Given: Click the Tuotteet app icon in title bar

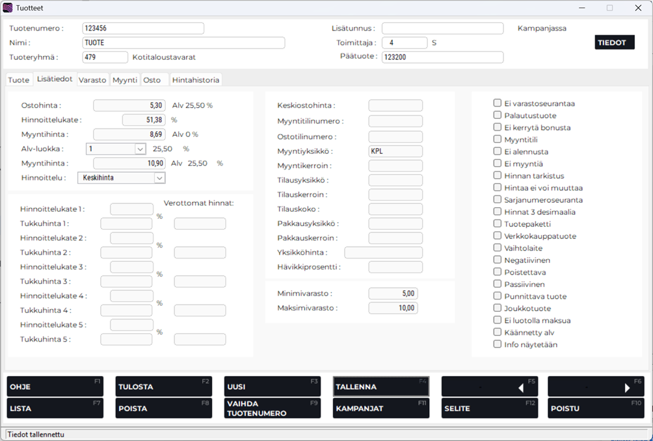Looking at the screenshot, I should pos(8,8).
